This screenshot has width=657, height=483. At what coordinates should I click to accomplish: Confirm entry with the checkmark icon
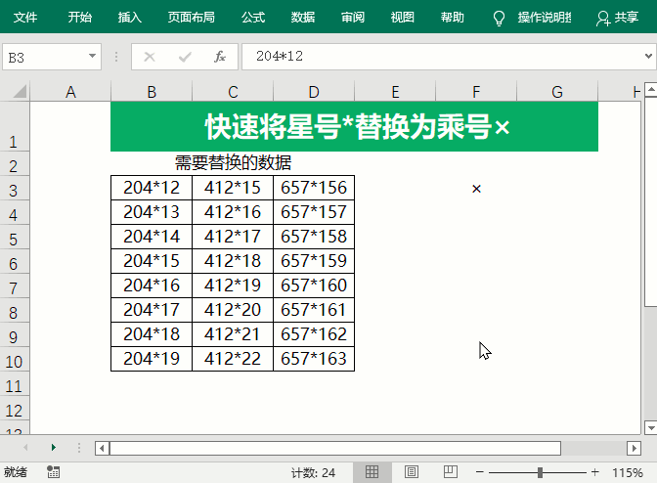coord(185,57)
